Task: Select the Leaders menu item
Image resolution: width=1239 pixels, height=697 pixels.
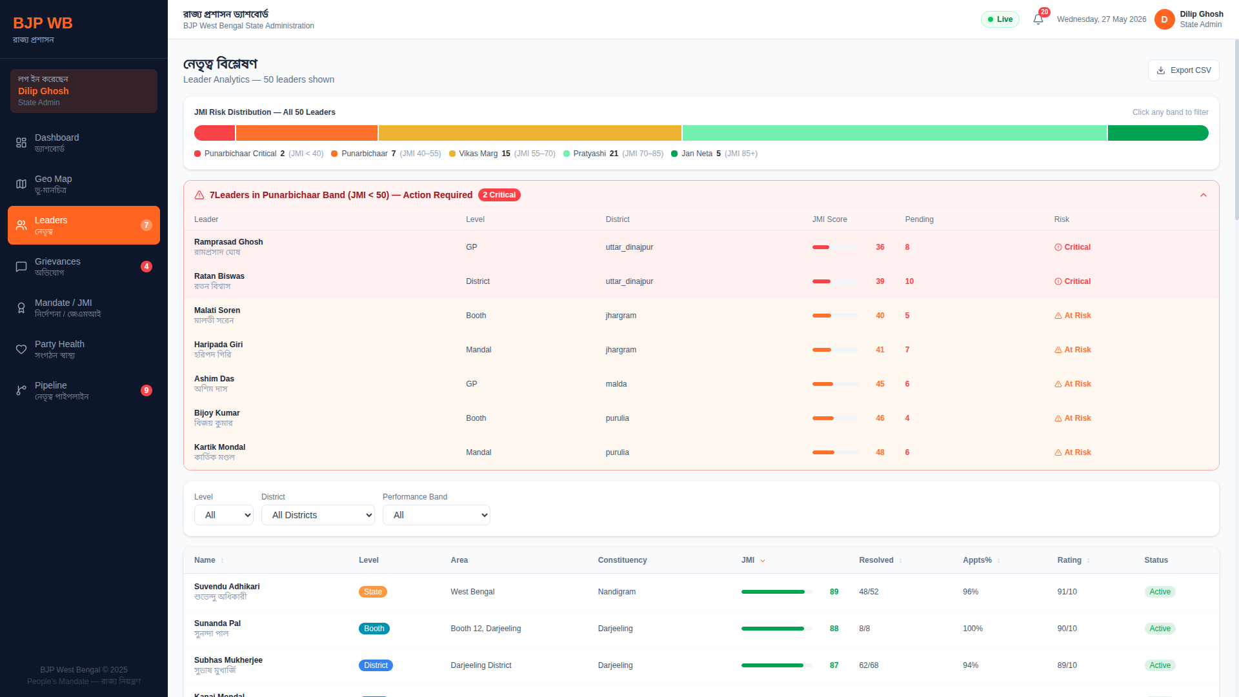Action: (84, 225)
